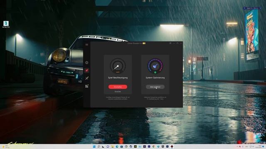Open the Action Center grid sidebar icon
This screenshot has width=266, height=149.
pyautogui.click(x=87, y=86)
